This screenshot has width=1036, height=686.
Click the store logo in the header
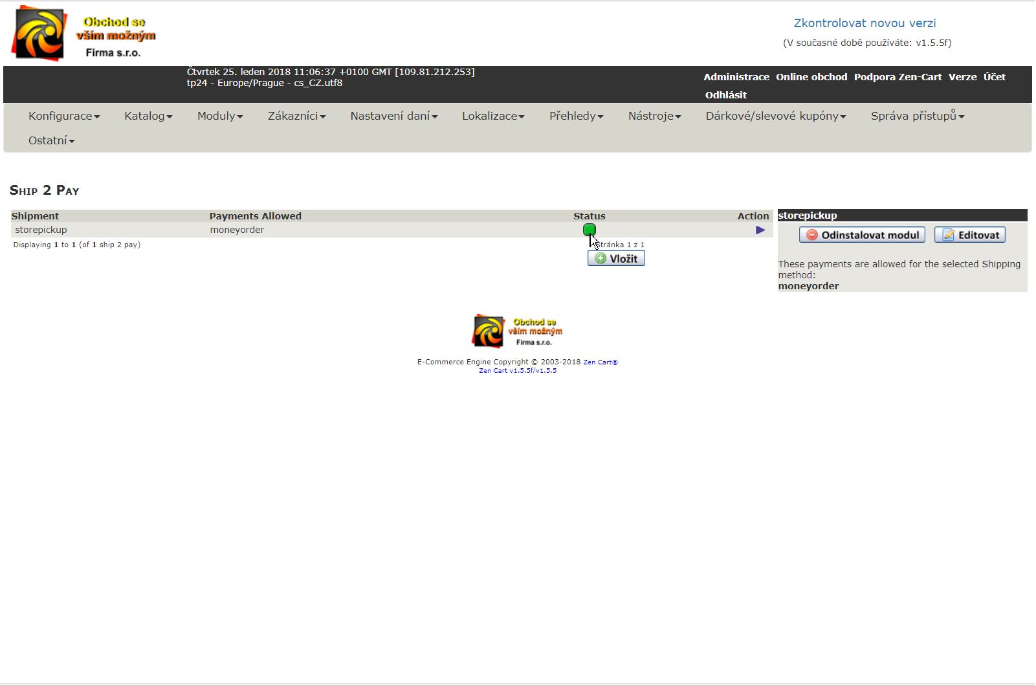click(x=84, y=34)
